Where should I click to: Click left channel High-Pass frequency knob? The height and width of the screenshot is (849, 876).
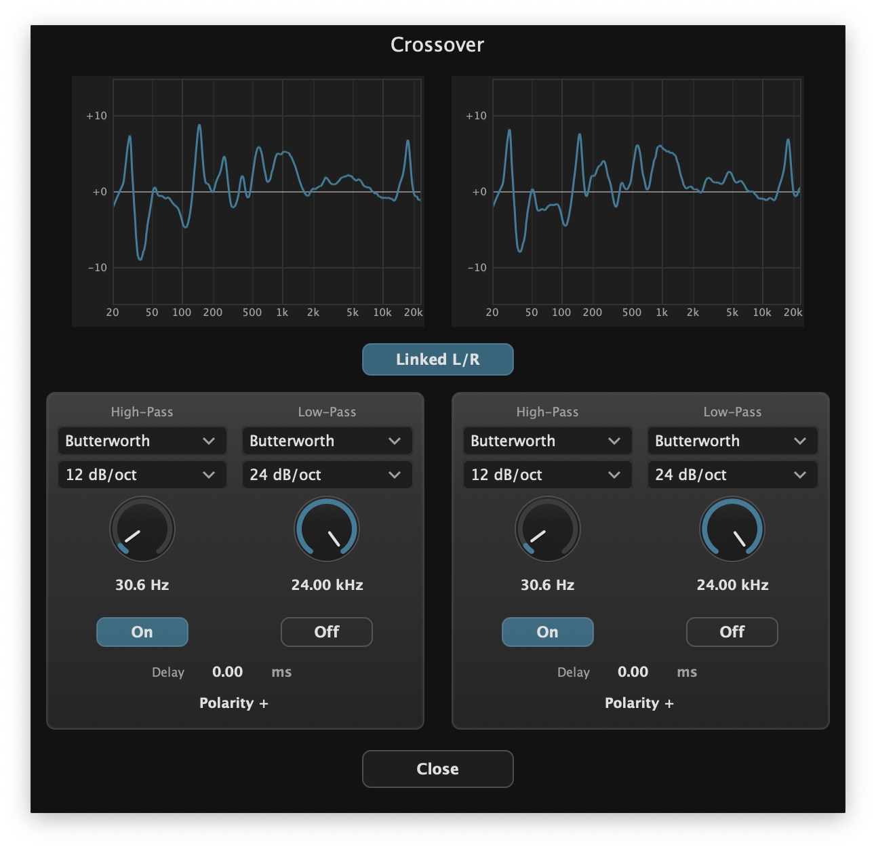click(142, 530)
